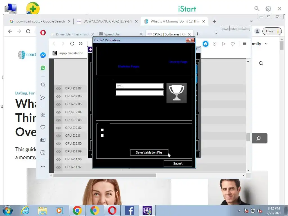Switch to download cpu z Google Search tab
The width and height of the screenshot is (288, 216).
[40, 21]
